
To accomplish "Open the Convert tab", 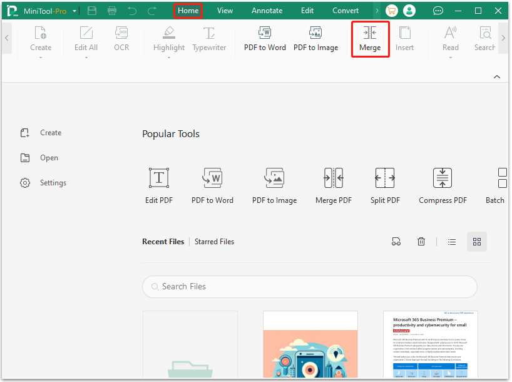I will [346, 11].
